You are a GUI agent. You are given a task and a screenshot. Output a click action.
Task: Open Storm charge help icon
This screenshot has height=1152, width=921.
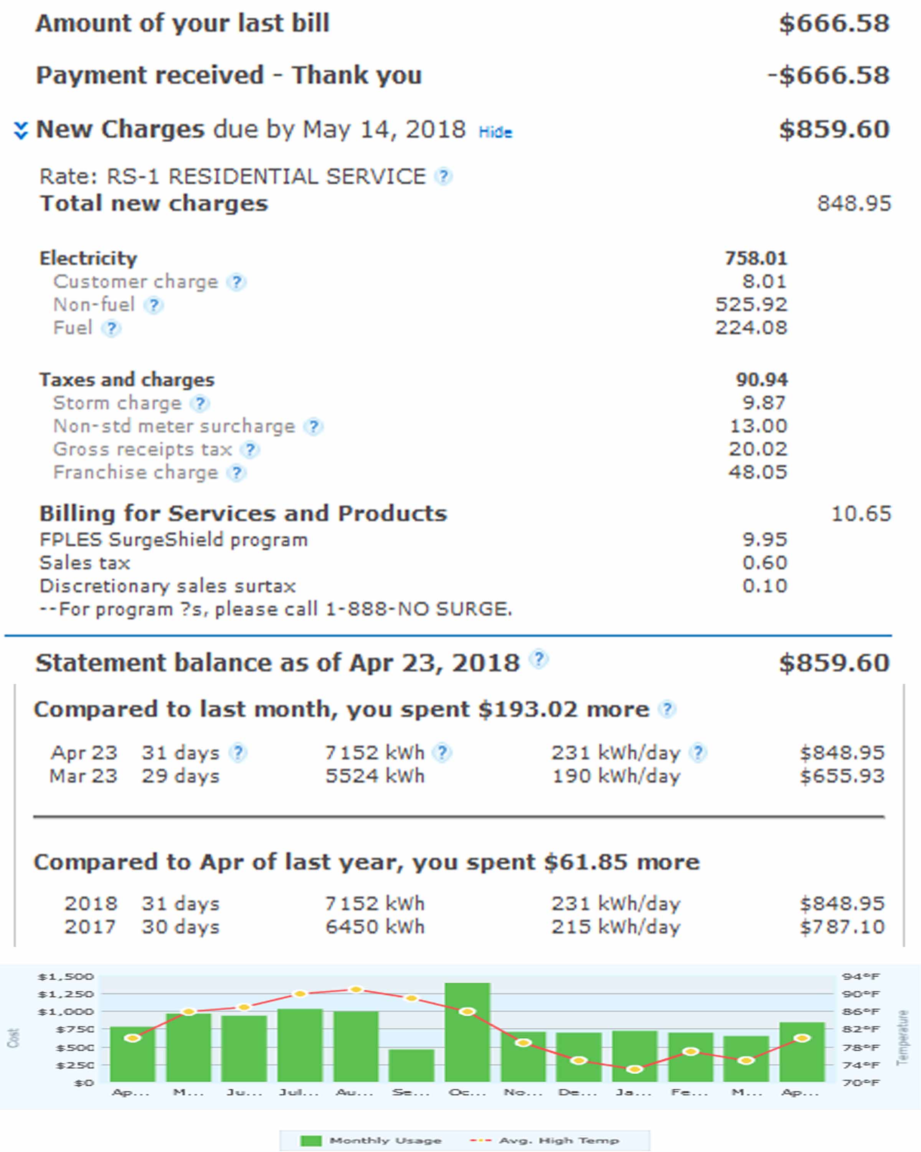[200, 404]
